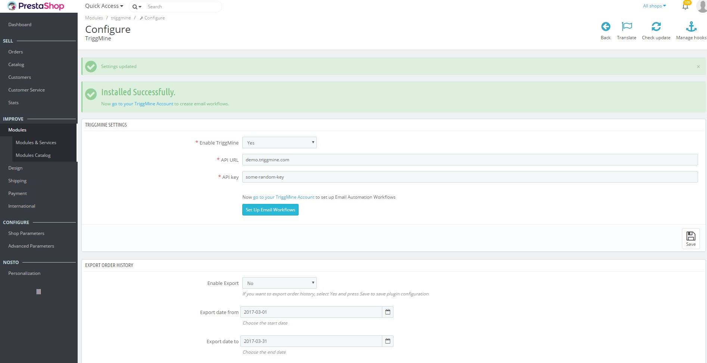Open the Translate flag icon
The width and height of the screenshot is (707, 363).
pyautogui.click(x=627, y=27)
